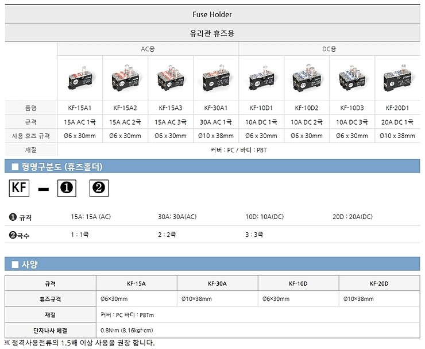Click the footnote about 1.5배 rated current
425x349 pixels.
pos(80,343)
